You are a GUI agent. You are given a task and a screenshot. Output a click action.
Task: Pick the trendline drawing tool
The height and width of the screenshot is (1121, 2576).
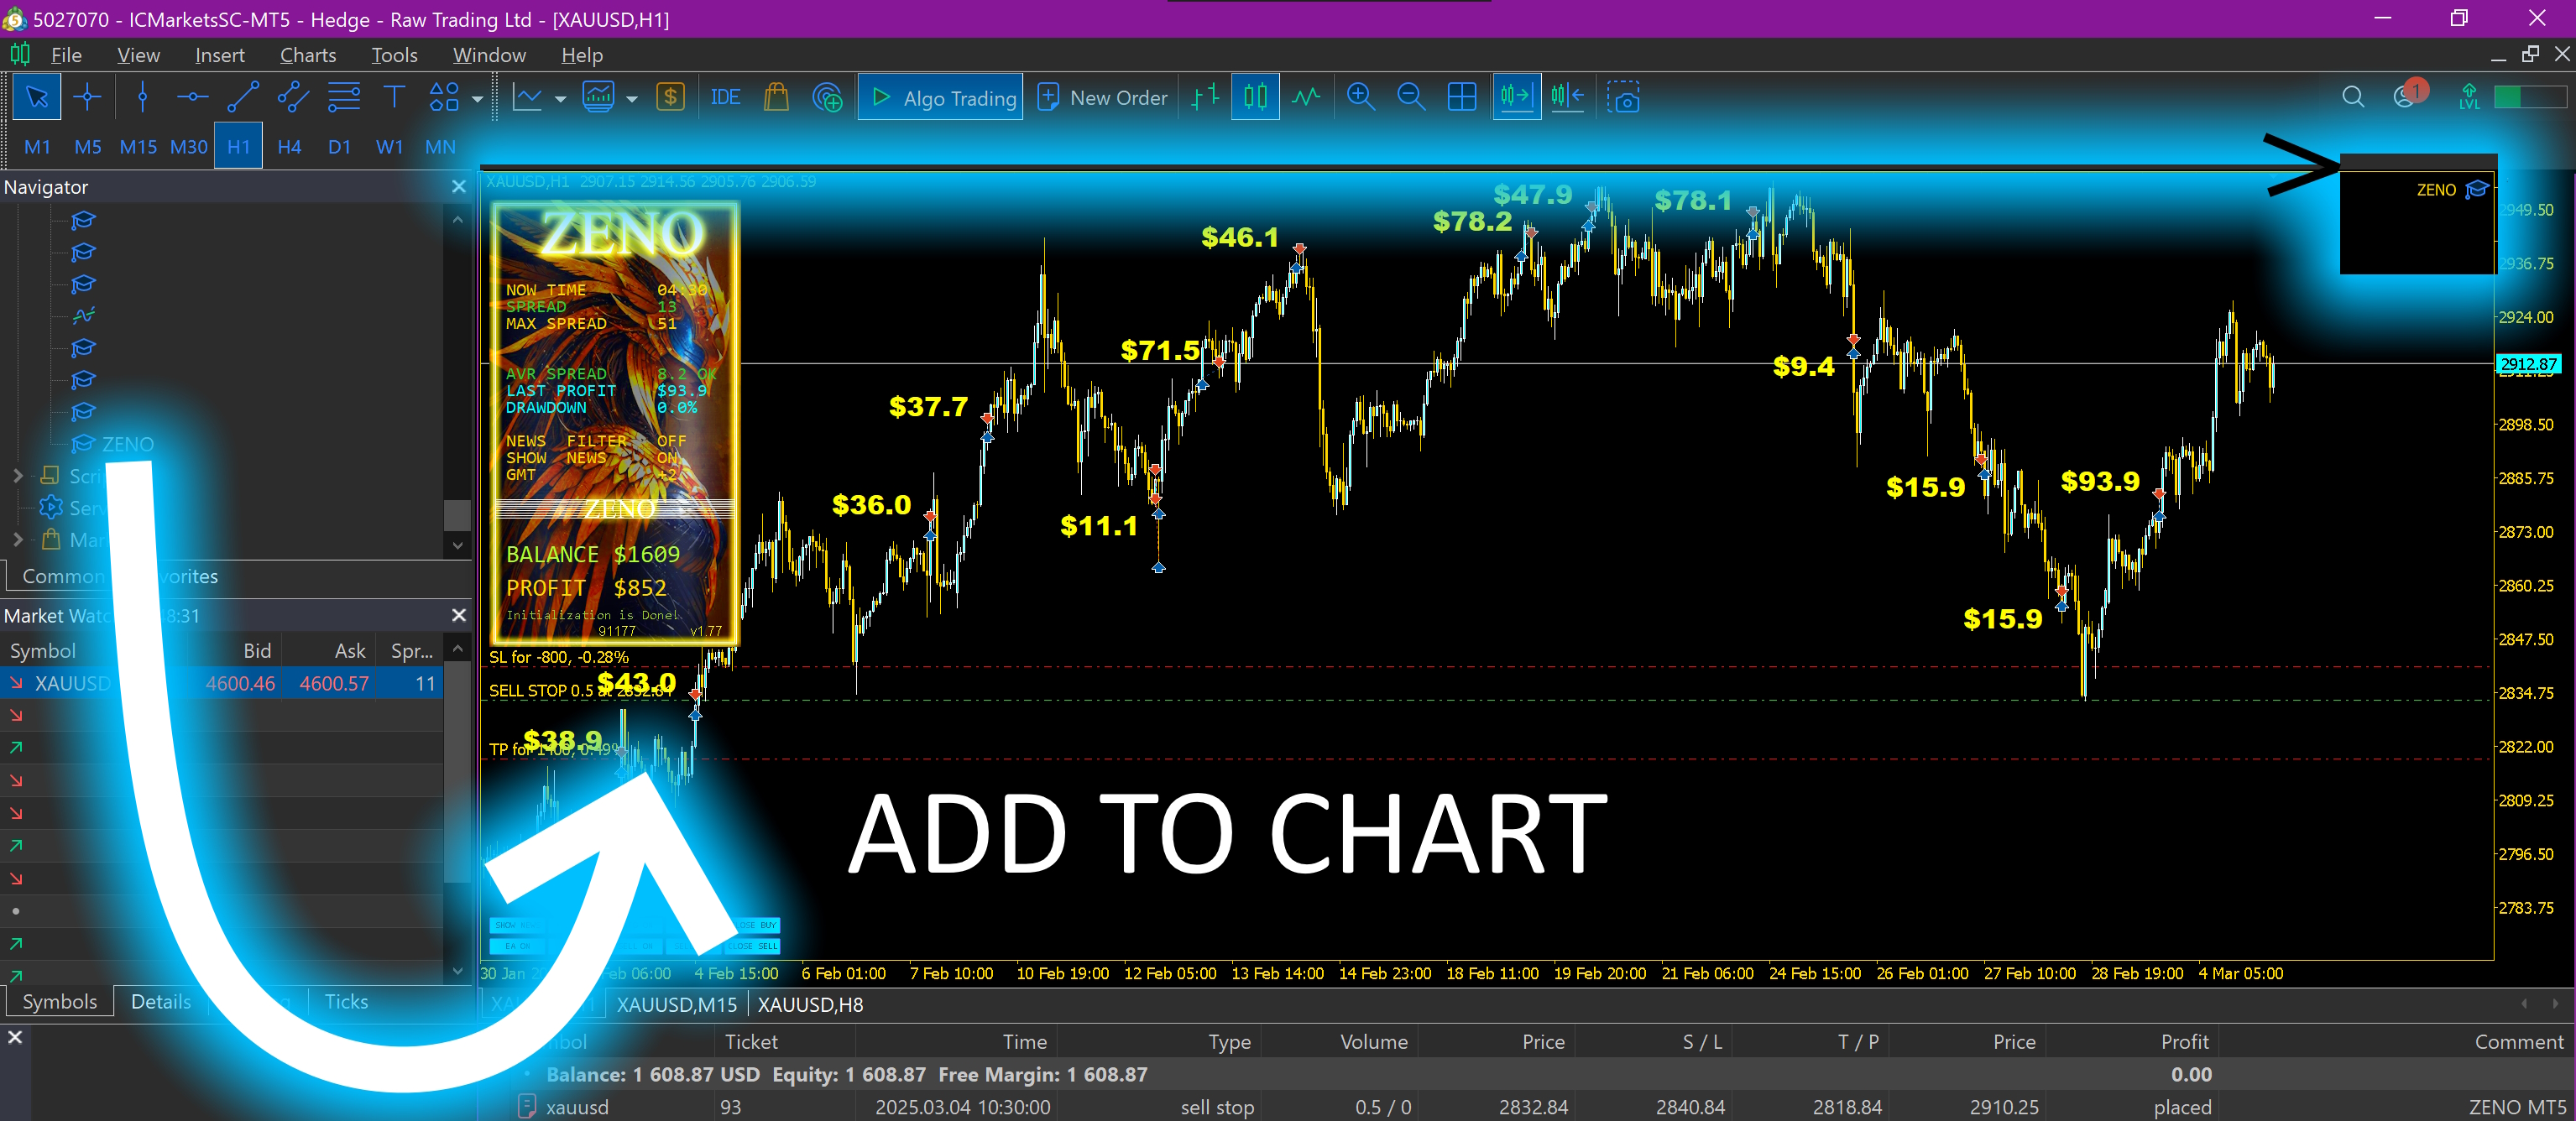coord(242,97)
